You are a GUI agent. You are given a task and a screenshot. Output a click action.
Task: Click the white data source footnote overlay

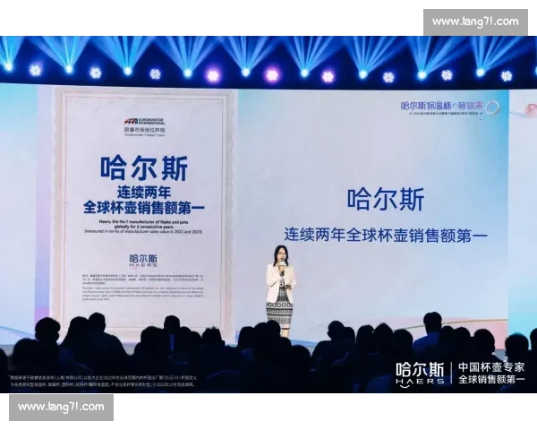point(104,381)
